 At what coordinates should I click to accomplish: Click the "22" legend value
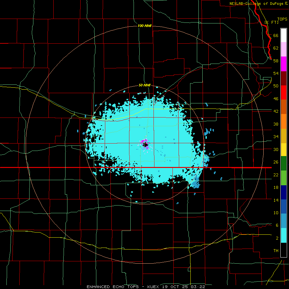pyautogui.click(x=276, y=175)
